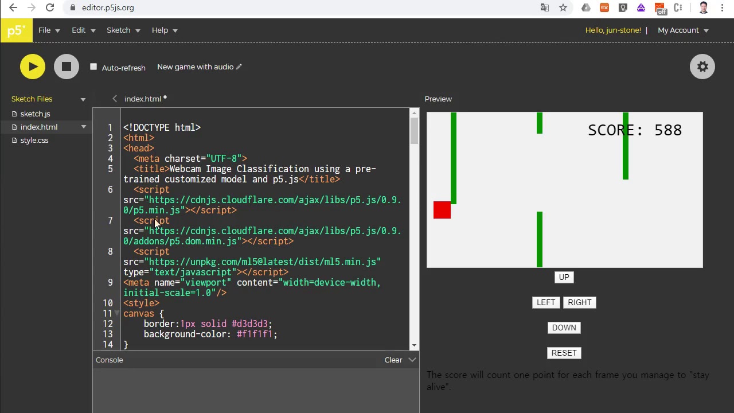Bookmark this page with the star icon
Screen dimensions: 734x413
click(563, 7)
